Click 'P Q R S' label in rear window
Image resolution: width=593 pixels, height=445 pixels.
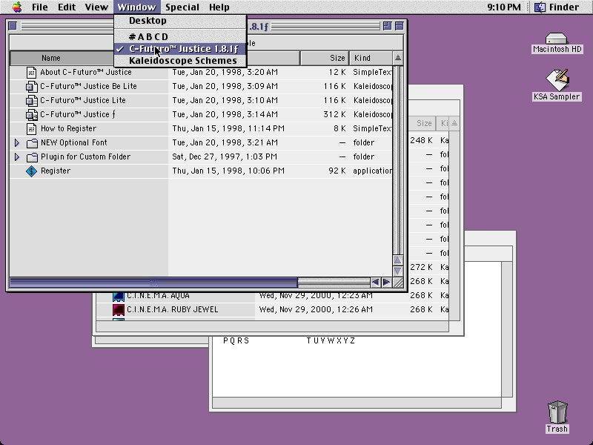236,340
